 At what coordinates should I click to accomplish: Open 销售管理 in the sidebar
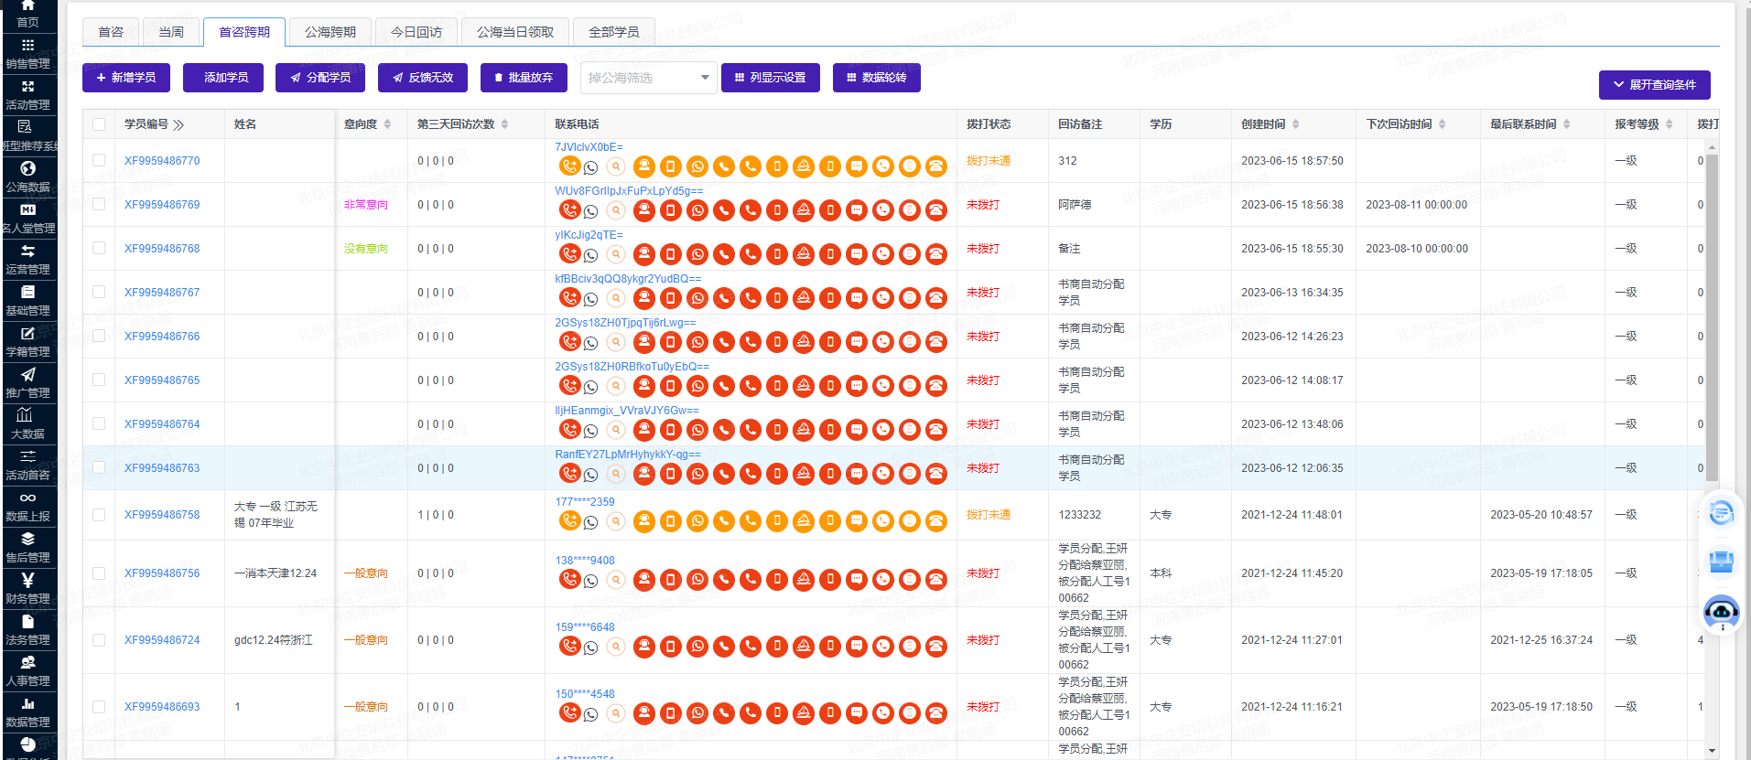(x=28, y=55)
